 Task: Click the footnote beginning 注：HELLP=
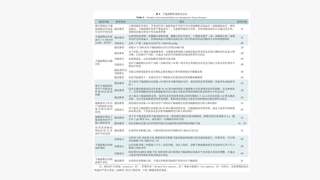click(171, 168)
